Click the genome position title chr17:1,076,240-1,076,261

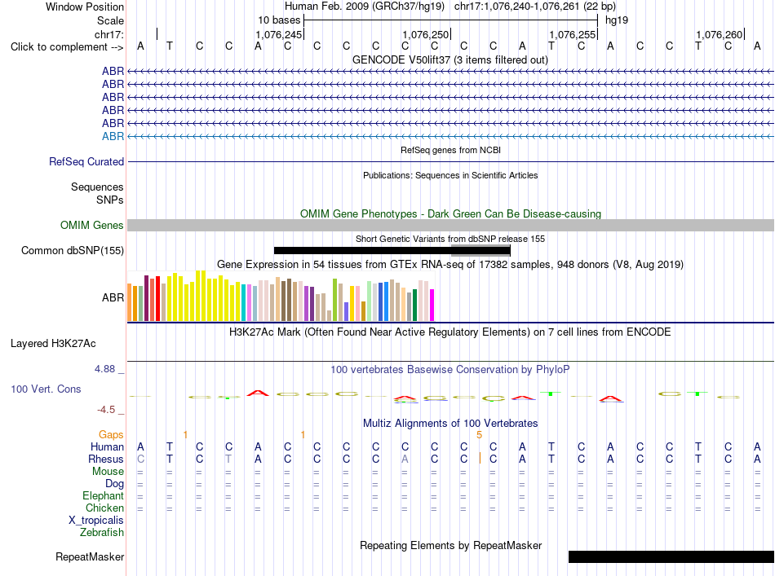pyautogui.click(x=535, y=7)
